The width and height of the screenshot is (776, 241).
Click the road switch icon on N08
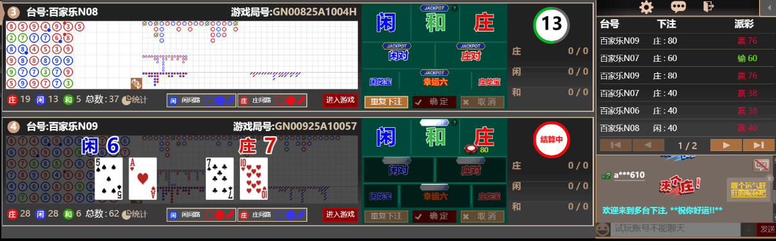pyautogui.click(x=136, y=84)
